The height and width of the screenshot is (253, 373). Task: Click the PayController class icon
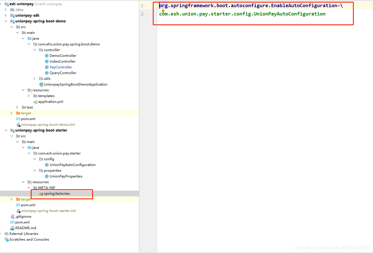point(47,67)
